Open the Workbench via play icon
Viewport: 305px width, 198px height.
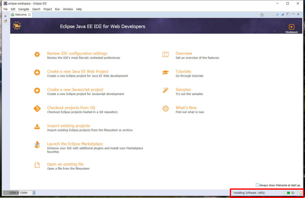pos(291,27)
